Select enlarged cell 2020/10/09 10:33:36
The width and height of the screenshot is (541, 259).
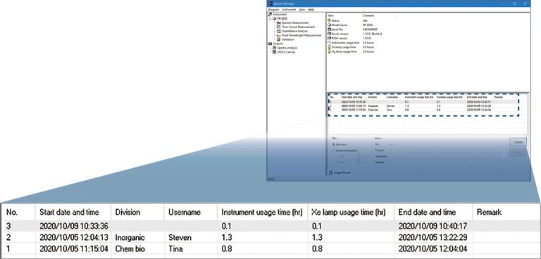[73, 226]
